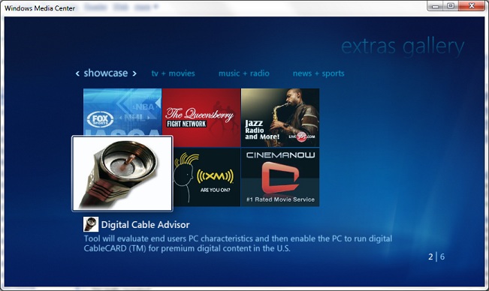Viewport: 489px width, 291px height.
Task: Open the CinemaNow movie service tile
Action: click(280, 177)
